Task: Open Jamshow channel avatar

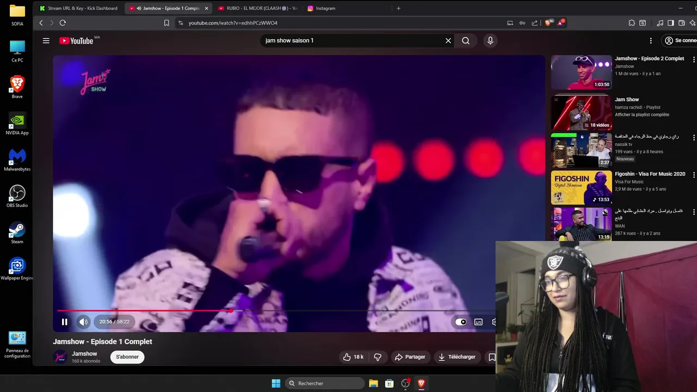Action: [60, 357]
